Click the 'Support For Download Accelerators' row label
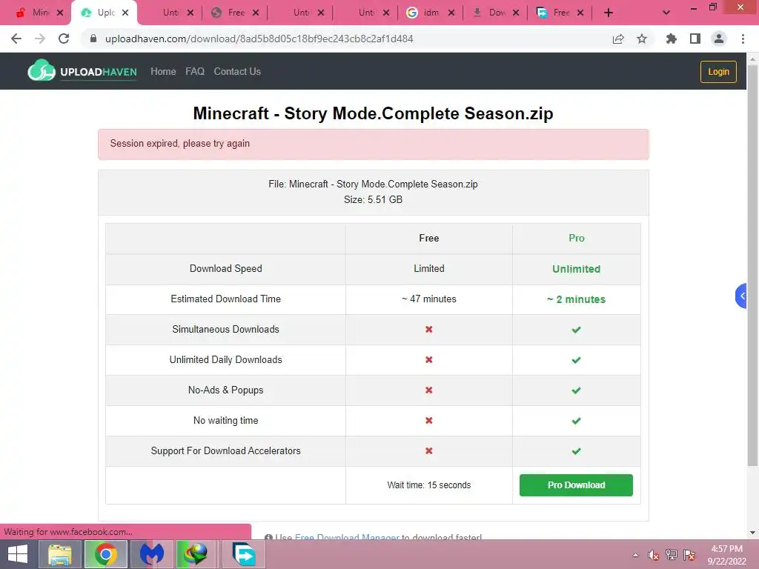The height and width of the screenshot is (569, 759). coord(225,451)
